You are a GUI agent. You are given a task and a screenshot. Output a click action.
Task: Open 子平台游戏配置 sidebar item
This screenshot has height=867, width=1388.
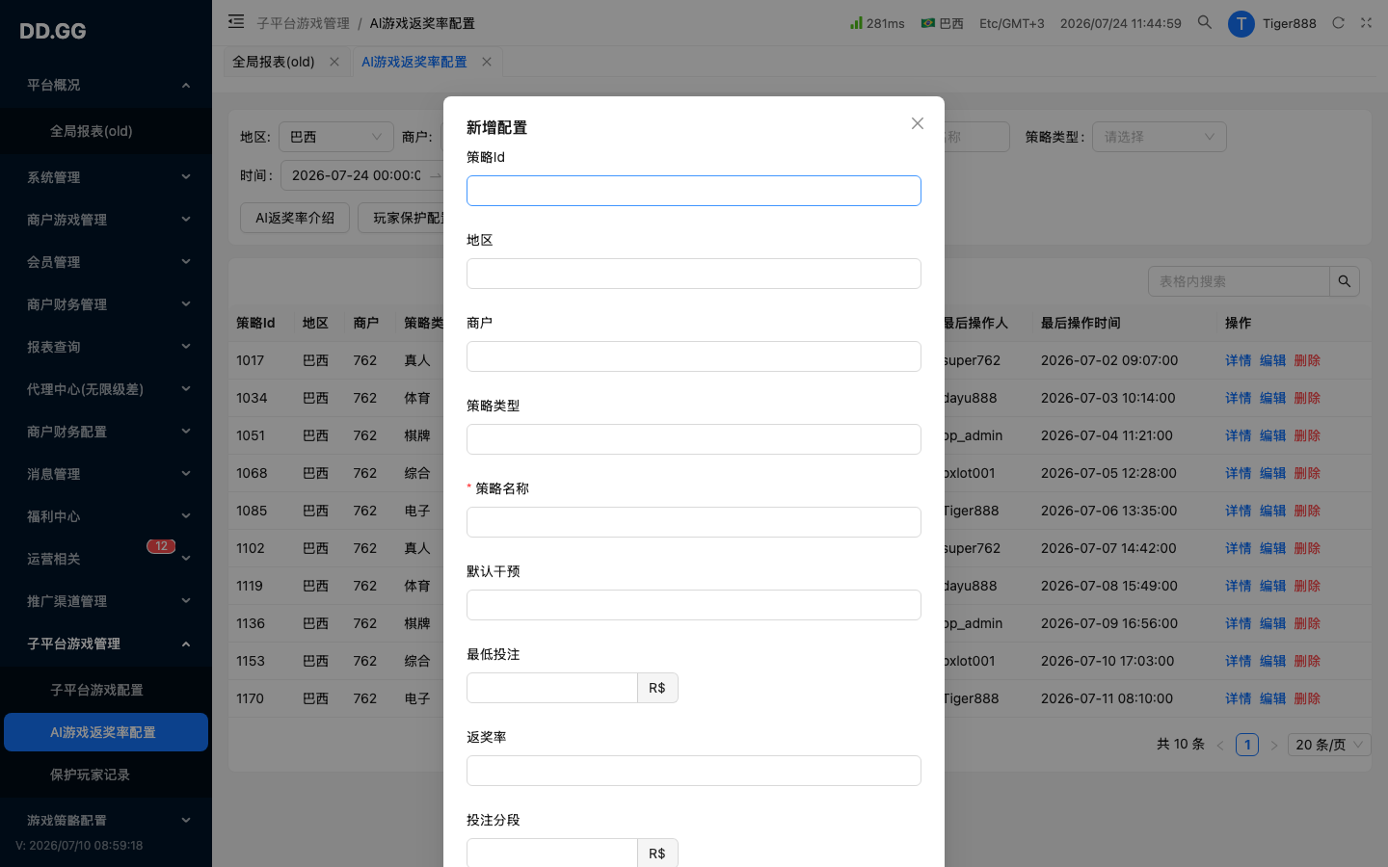pos(106,690)
